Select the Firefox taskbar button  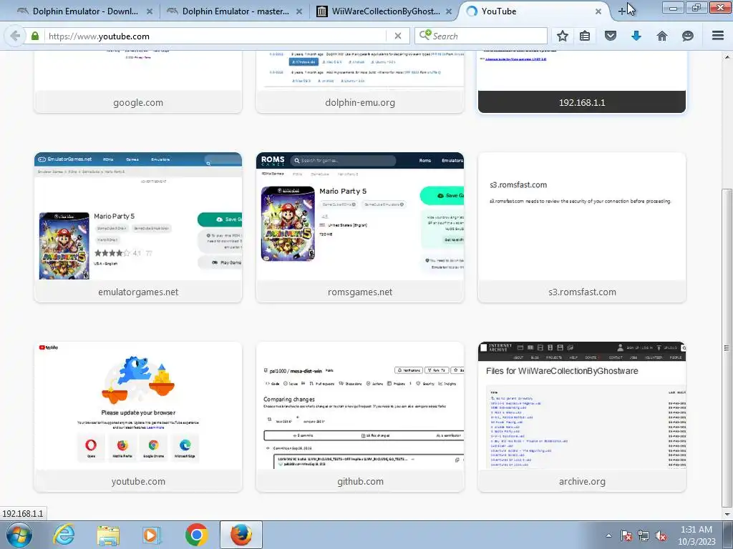tap(241, 535)
